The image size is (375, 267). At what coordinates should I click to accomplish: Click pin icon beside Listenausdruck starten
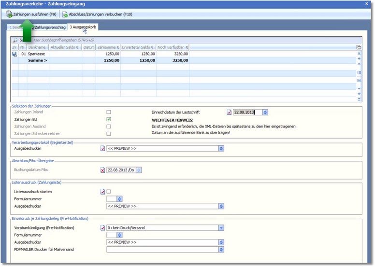tap(102, 192)
